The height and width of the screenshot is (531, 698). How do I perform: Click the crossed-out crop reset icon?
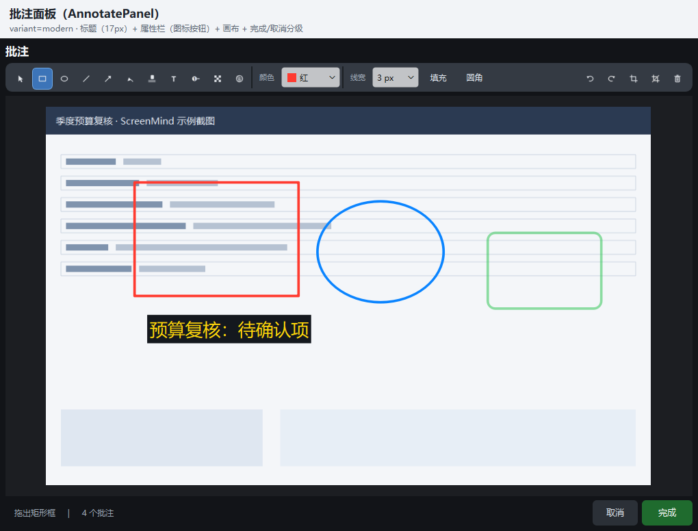pos(656,79)
